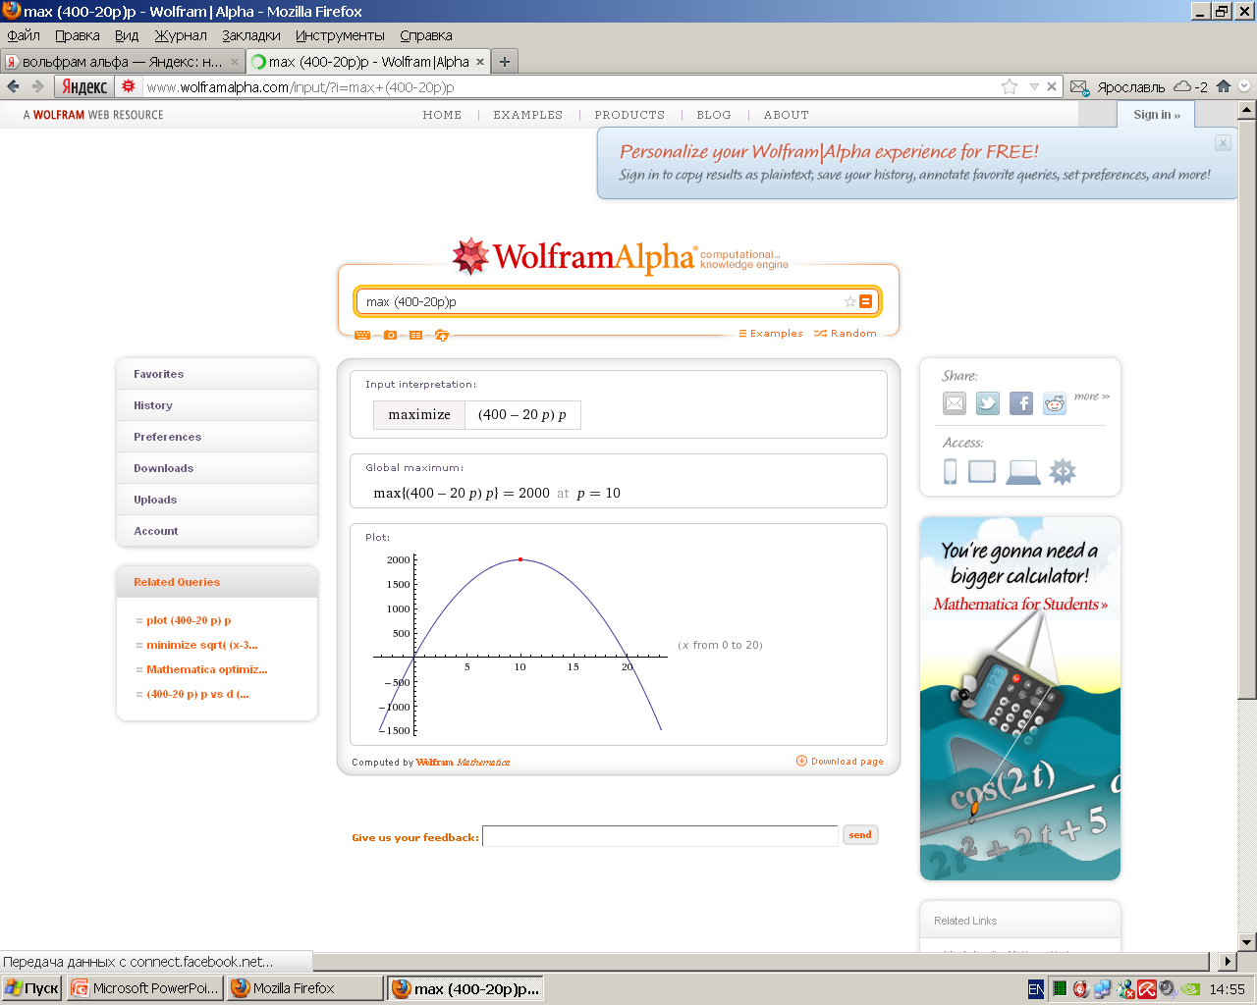
Task: Open Favorites in the sidebar
Action: pyautogui.click(x=217, y=374)
